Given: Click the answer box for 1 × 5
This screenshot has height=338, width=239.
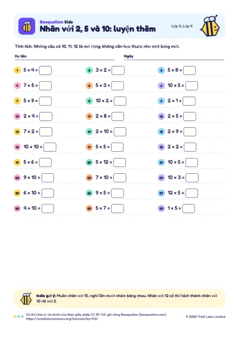Looking at the screenshot, I should tap(188, 208).
